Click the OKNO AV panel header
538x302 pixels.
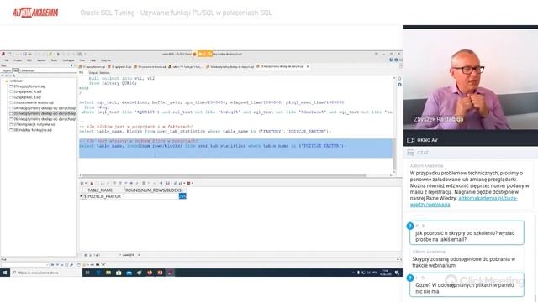(471, 140)
